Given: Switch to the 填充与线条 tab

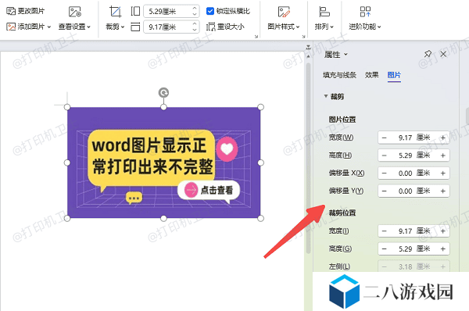Looking at the screenshot, I should click(x=339, y=75).
